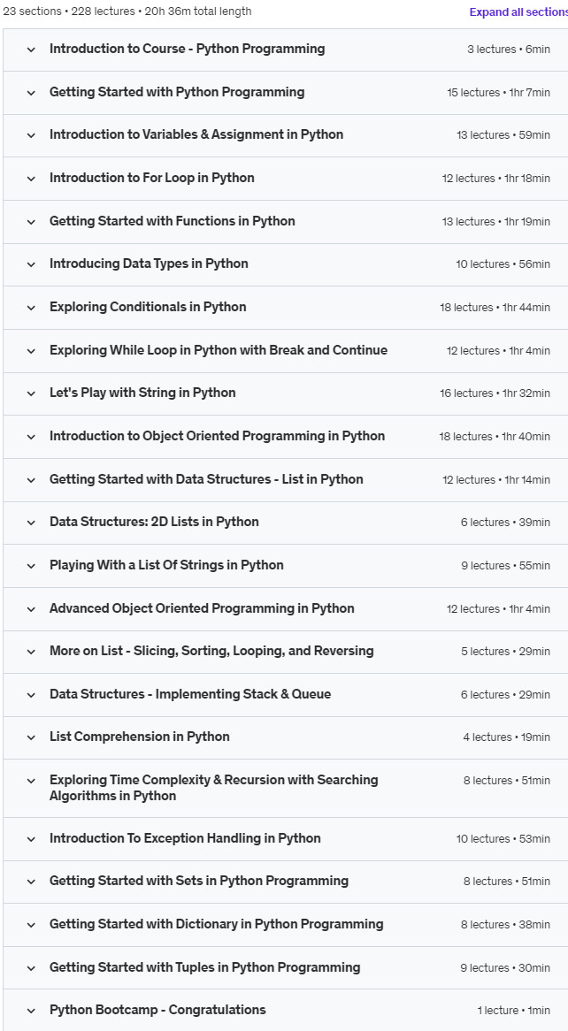Toggle chevron for Exploring While Loop section

31,351
